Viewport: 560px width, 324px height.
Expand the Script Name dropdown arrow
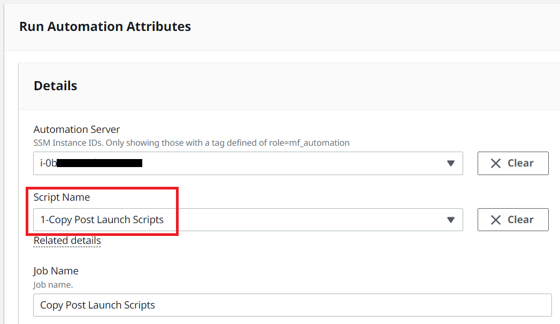451,219
